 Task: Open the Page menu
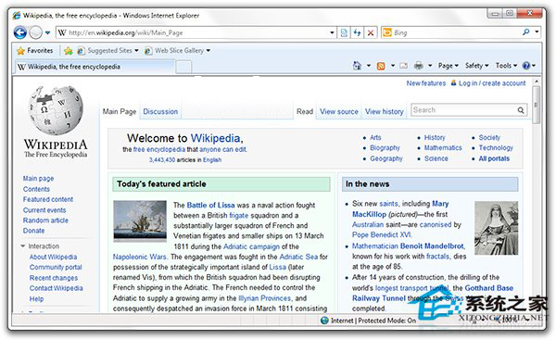point(449,66)
